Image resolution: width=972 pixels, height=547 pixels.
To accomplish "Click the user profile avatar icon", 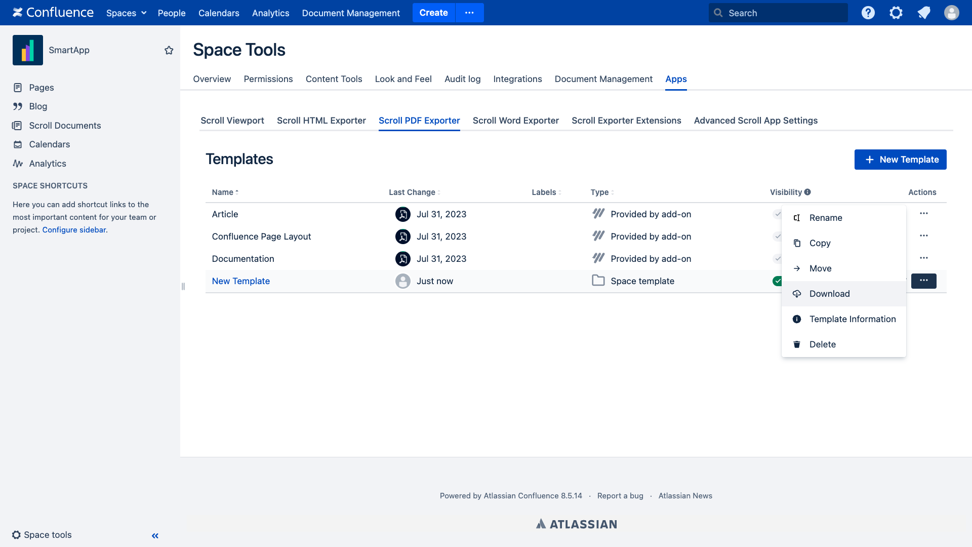I will (951, 13).
